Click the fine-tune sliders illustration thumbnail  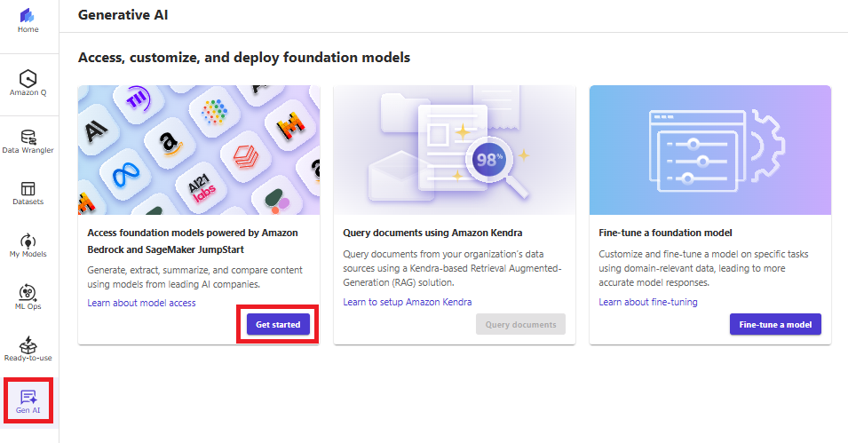point(710,150)
